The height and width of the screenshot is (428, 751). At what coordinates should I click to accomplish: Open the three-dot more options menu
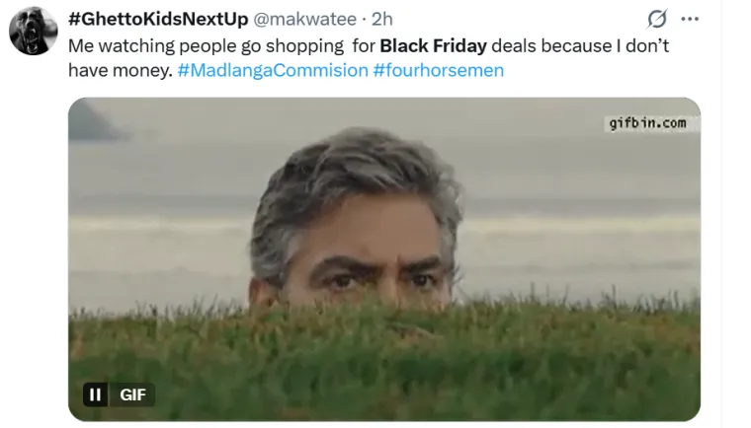click(690, 19)
